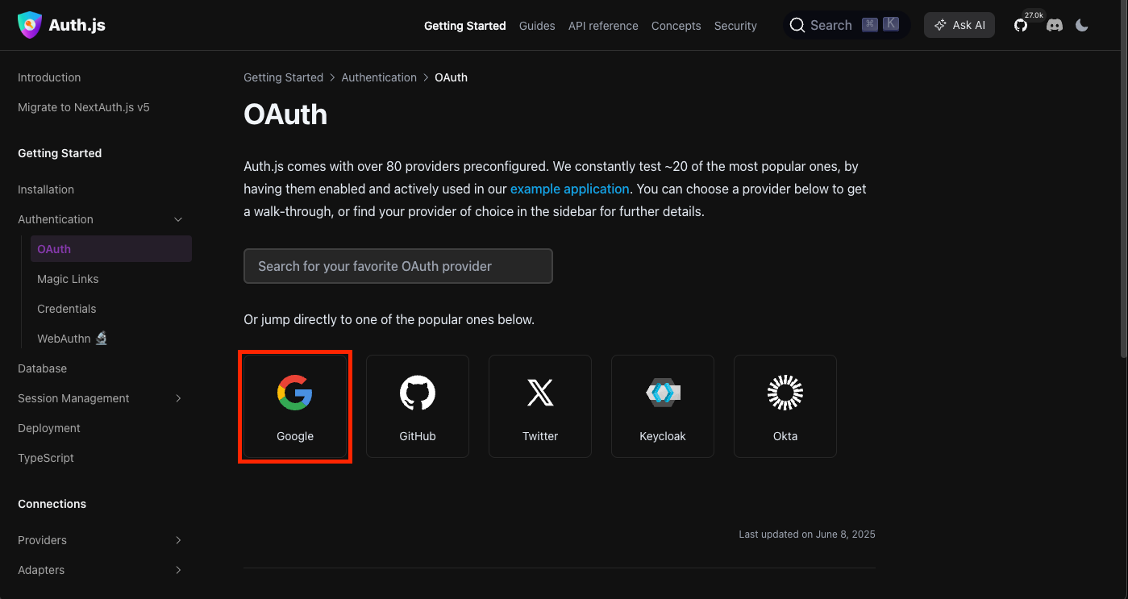
Task: Open Introduction in the sidebar
Action: 49,77
